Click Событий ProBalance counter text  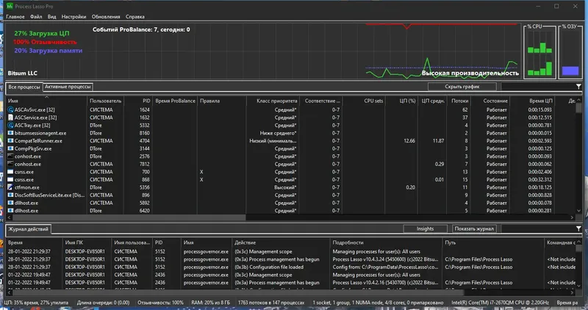(x=141, y=29)
